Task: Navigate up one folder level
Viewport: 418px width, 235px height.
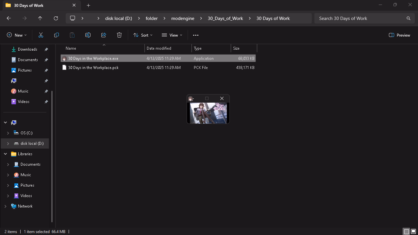Action: [x=40, y=18]
